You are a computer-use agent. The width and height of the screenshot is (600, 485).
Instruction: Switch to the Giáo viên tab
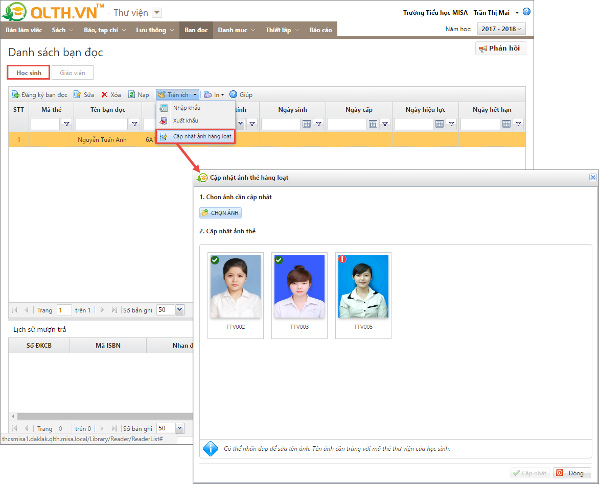[73, 73]
